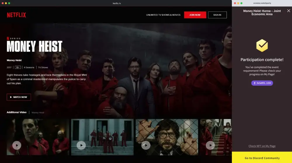Click the 18+ age rating badge

point(18,68)
